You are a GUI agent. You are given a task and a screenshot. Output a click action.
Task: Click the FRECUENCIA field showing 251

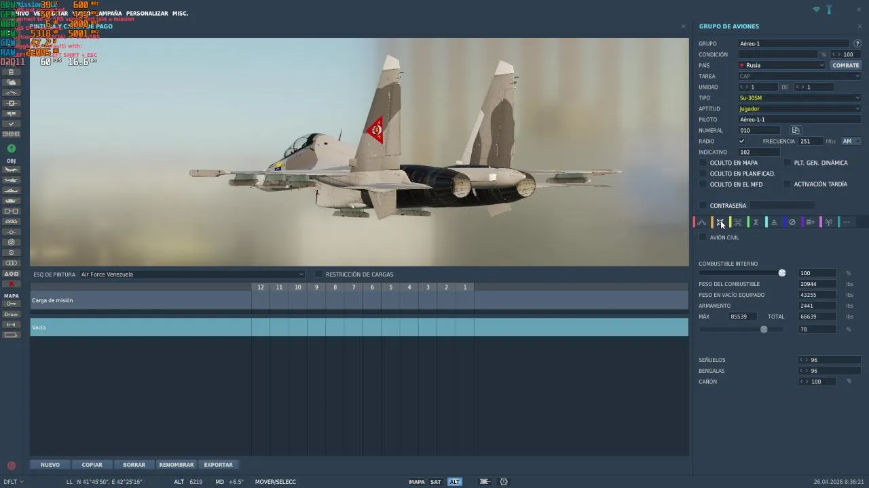(x=811, y=141)
